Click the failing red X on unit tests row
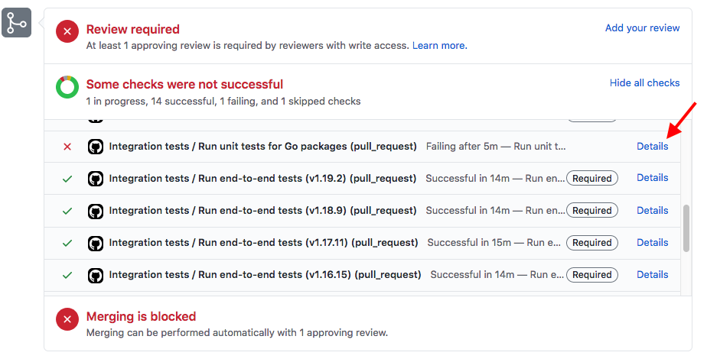707x362 pixels. click(67, 147)
